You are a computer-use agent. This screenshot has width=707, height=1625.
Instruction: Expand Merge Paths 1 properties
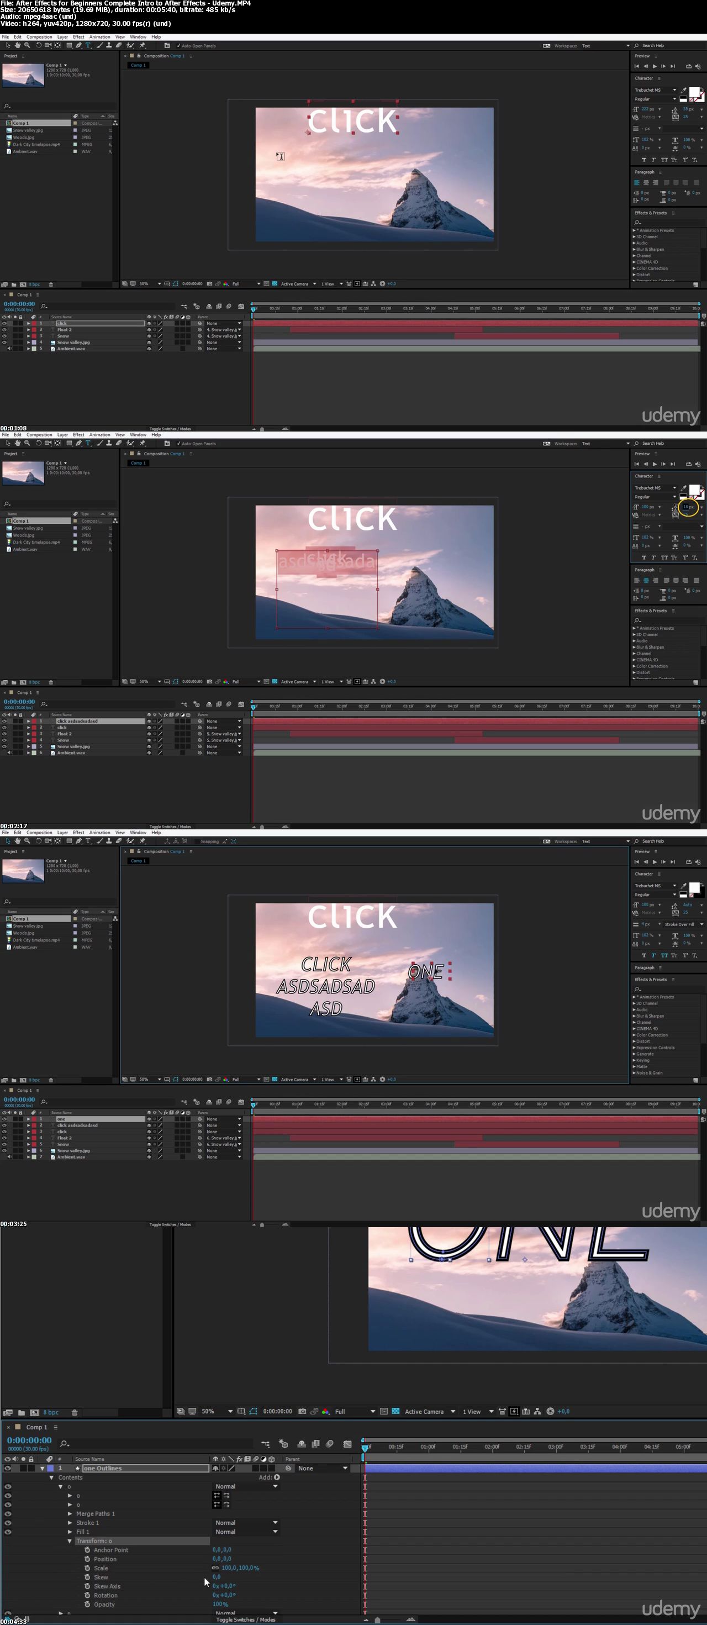[70, 1513]
